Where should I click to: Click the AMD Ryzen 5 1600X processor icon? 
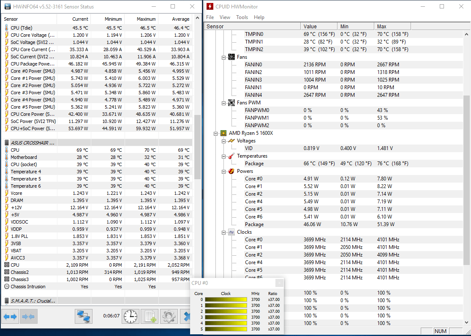(223, 133)
